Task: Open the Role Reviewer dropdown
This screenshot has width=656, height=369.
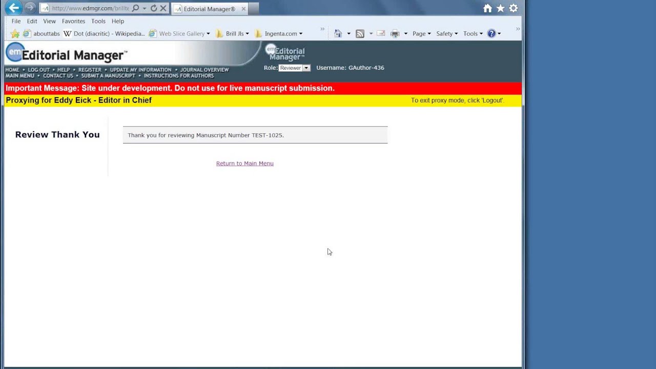Action: pos(294,68)
